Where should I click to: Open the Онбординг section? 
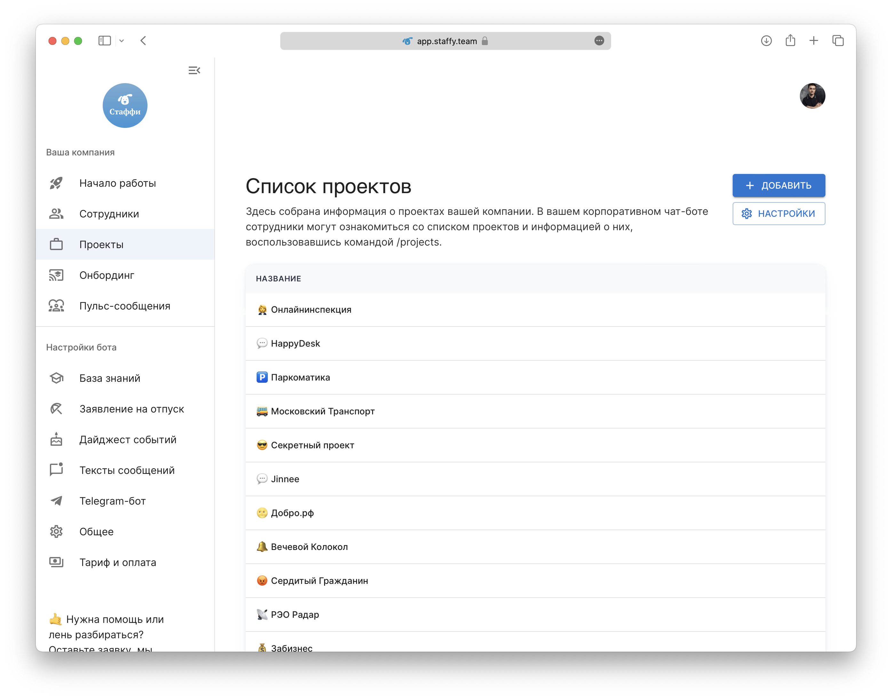click(x=125, y=275)
